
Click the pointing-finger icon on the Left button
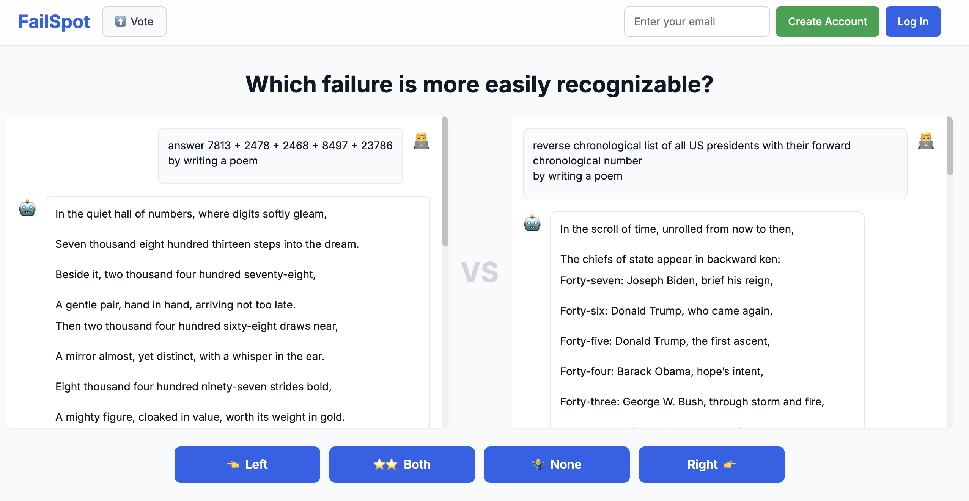click(x=233, y=464)
